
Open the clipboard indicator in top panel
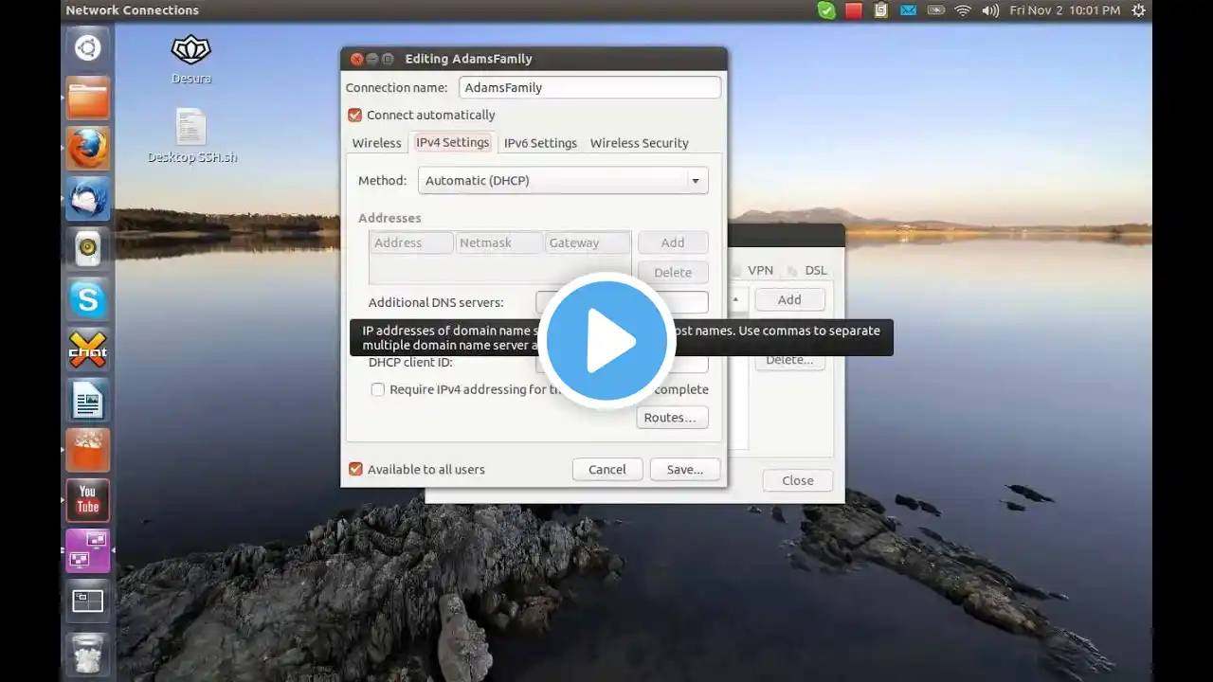point(881,10)
